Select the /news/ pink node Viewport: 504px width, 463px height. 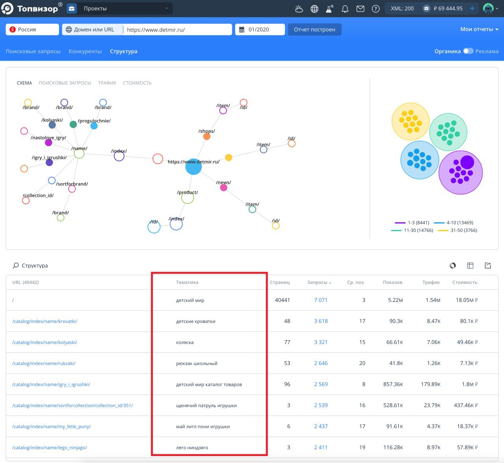click(224, 188)
